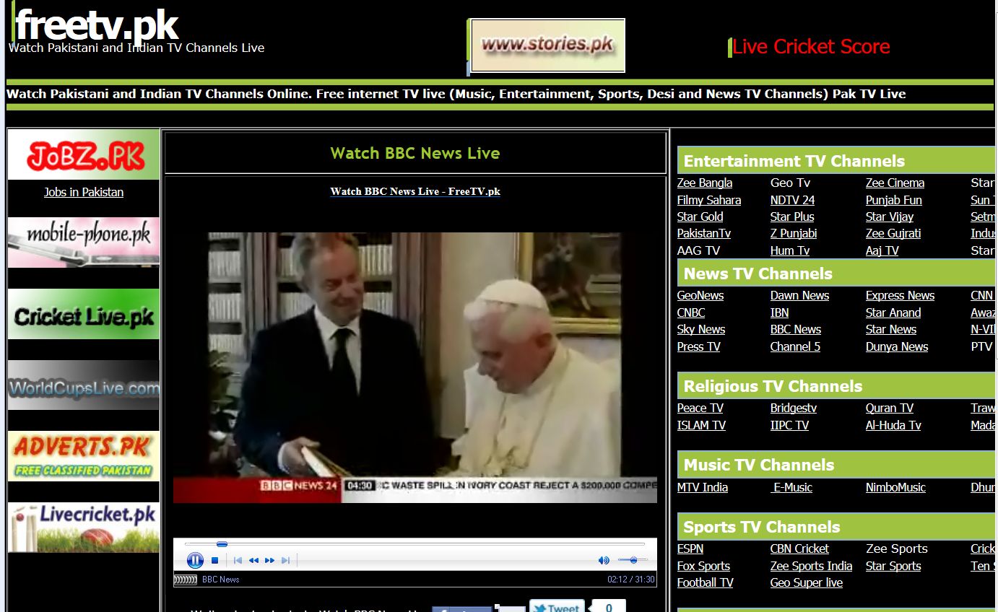
Task: Open the Z Punjabi channel
Action: [794, 233]
